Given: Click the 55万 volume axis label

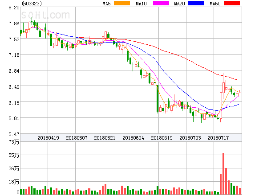Looking at the screenshot, I should point(14,155).
